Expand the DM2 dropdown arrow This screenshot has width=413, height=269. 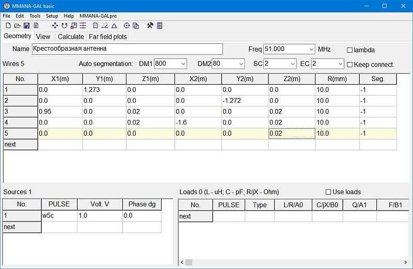click(x=241, y=64)
